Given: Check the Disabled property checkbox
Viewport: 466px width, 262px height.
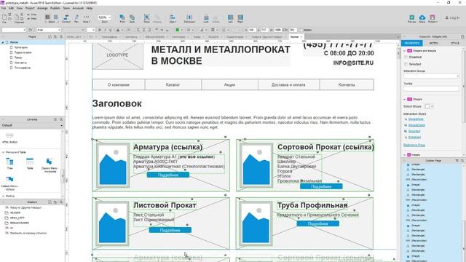Looking at the screenshot, I should tap(406, 57).
